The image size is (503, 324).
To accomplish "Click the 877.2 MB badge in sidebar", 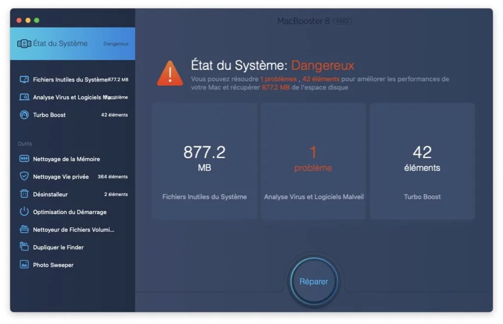I will click(x=118, y=80).
